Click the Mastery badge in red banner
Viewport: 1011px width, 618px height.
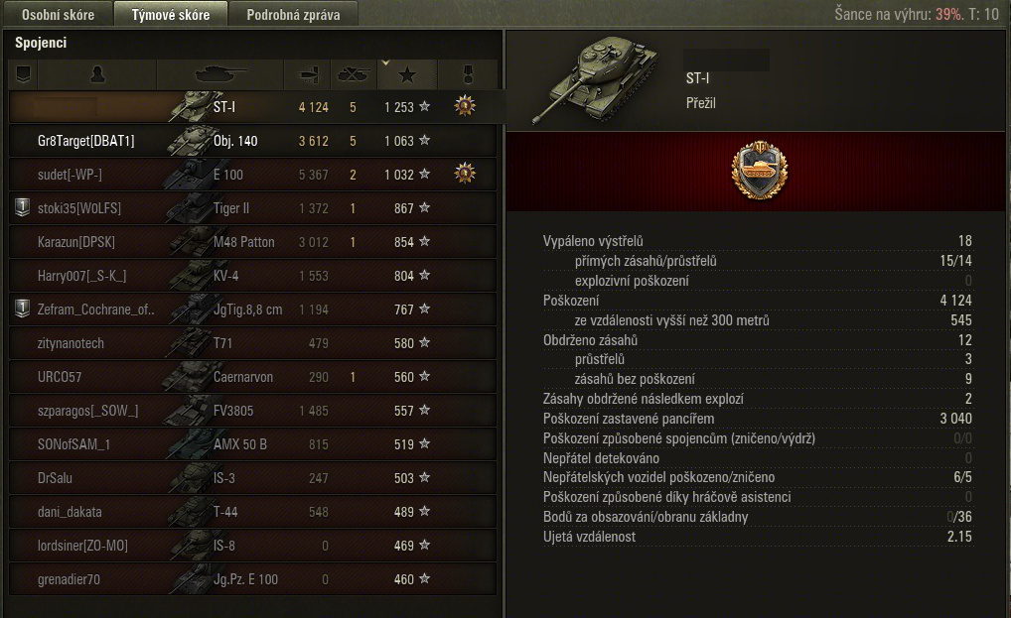click(x=759, y=170)
